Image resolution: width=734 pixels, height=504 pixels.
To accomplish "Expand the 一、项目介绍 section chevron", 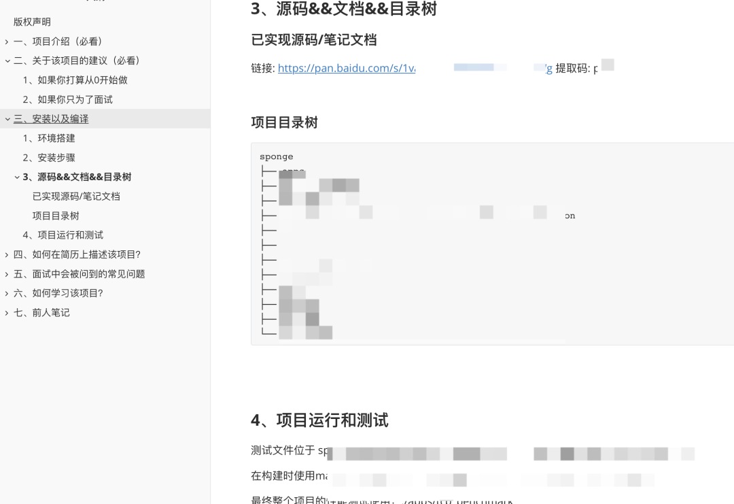I will 7,41.
